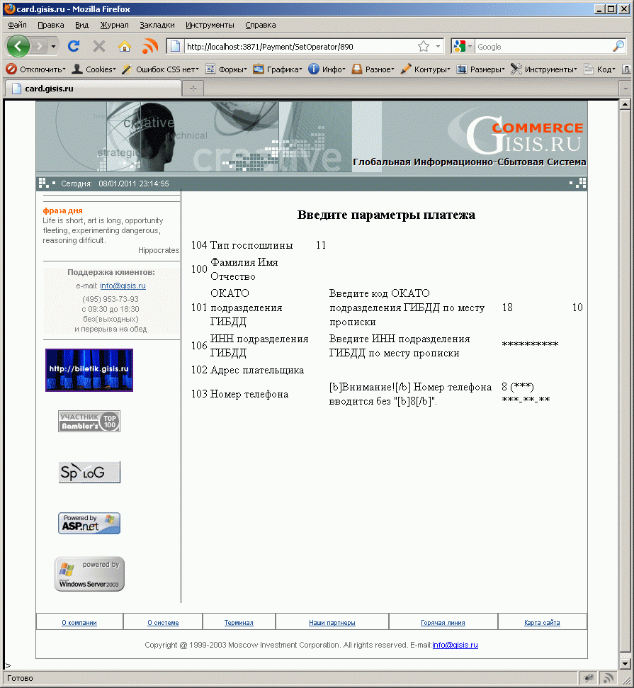Click the Номер телефона label
Screen dimensions: 634x688
(x=249, y=394)
